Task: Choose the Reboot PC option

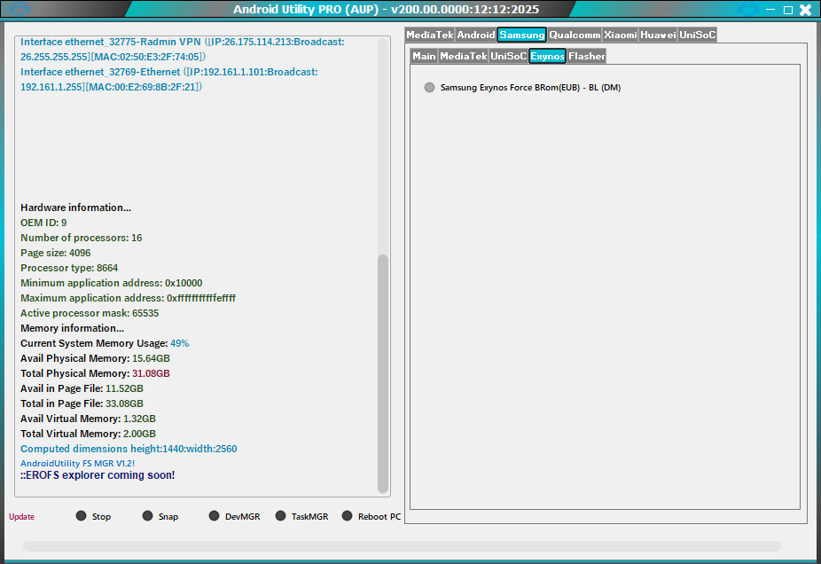Action: click(348, 516)
